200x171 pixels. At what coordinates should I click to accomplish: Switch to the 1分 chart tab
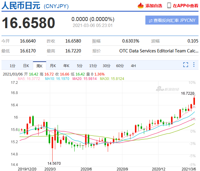pos(12,66)
